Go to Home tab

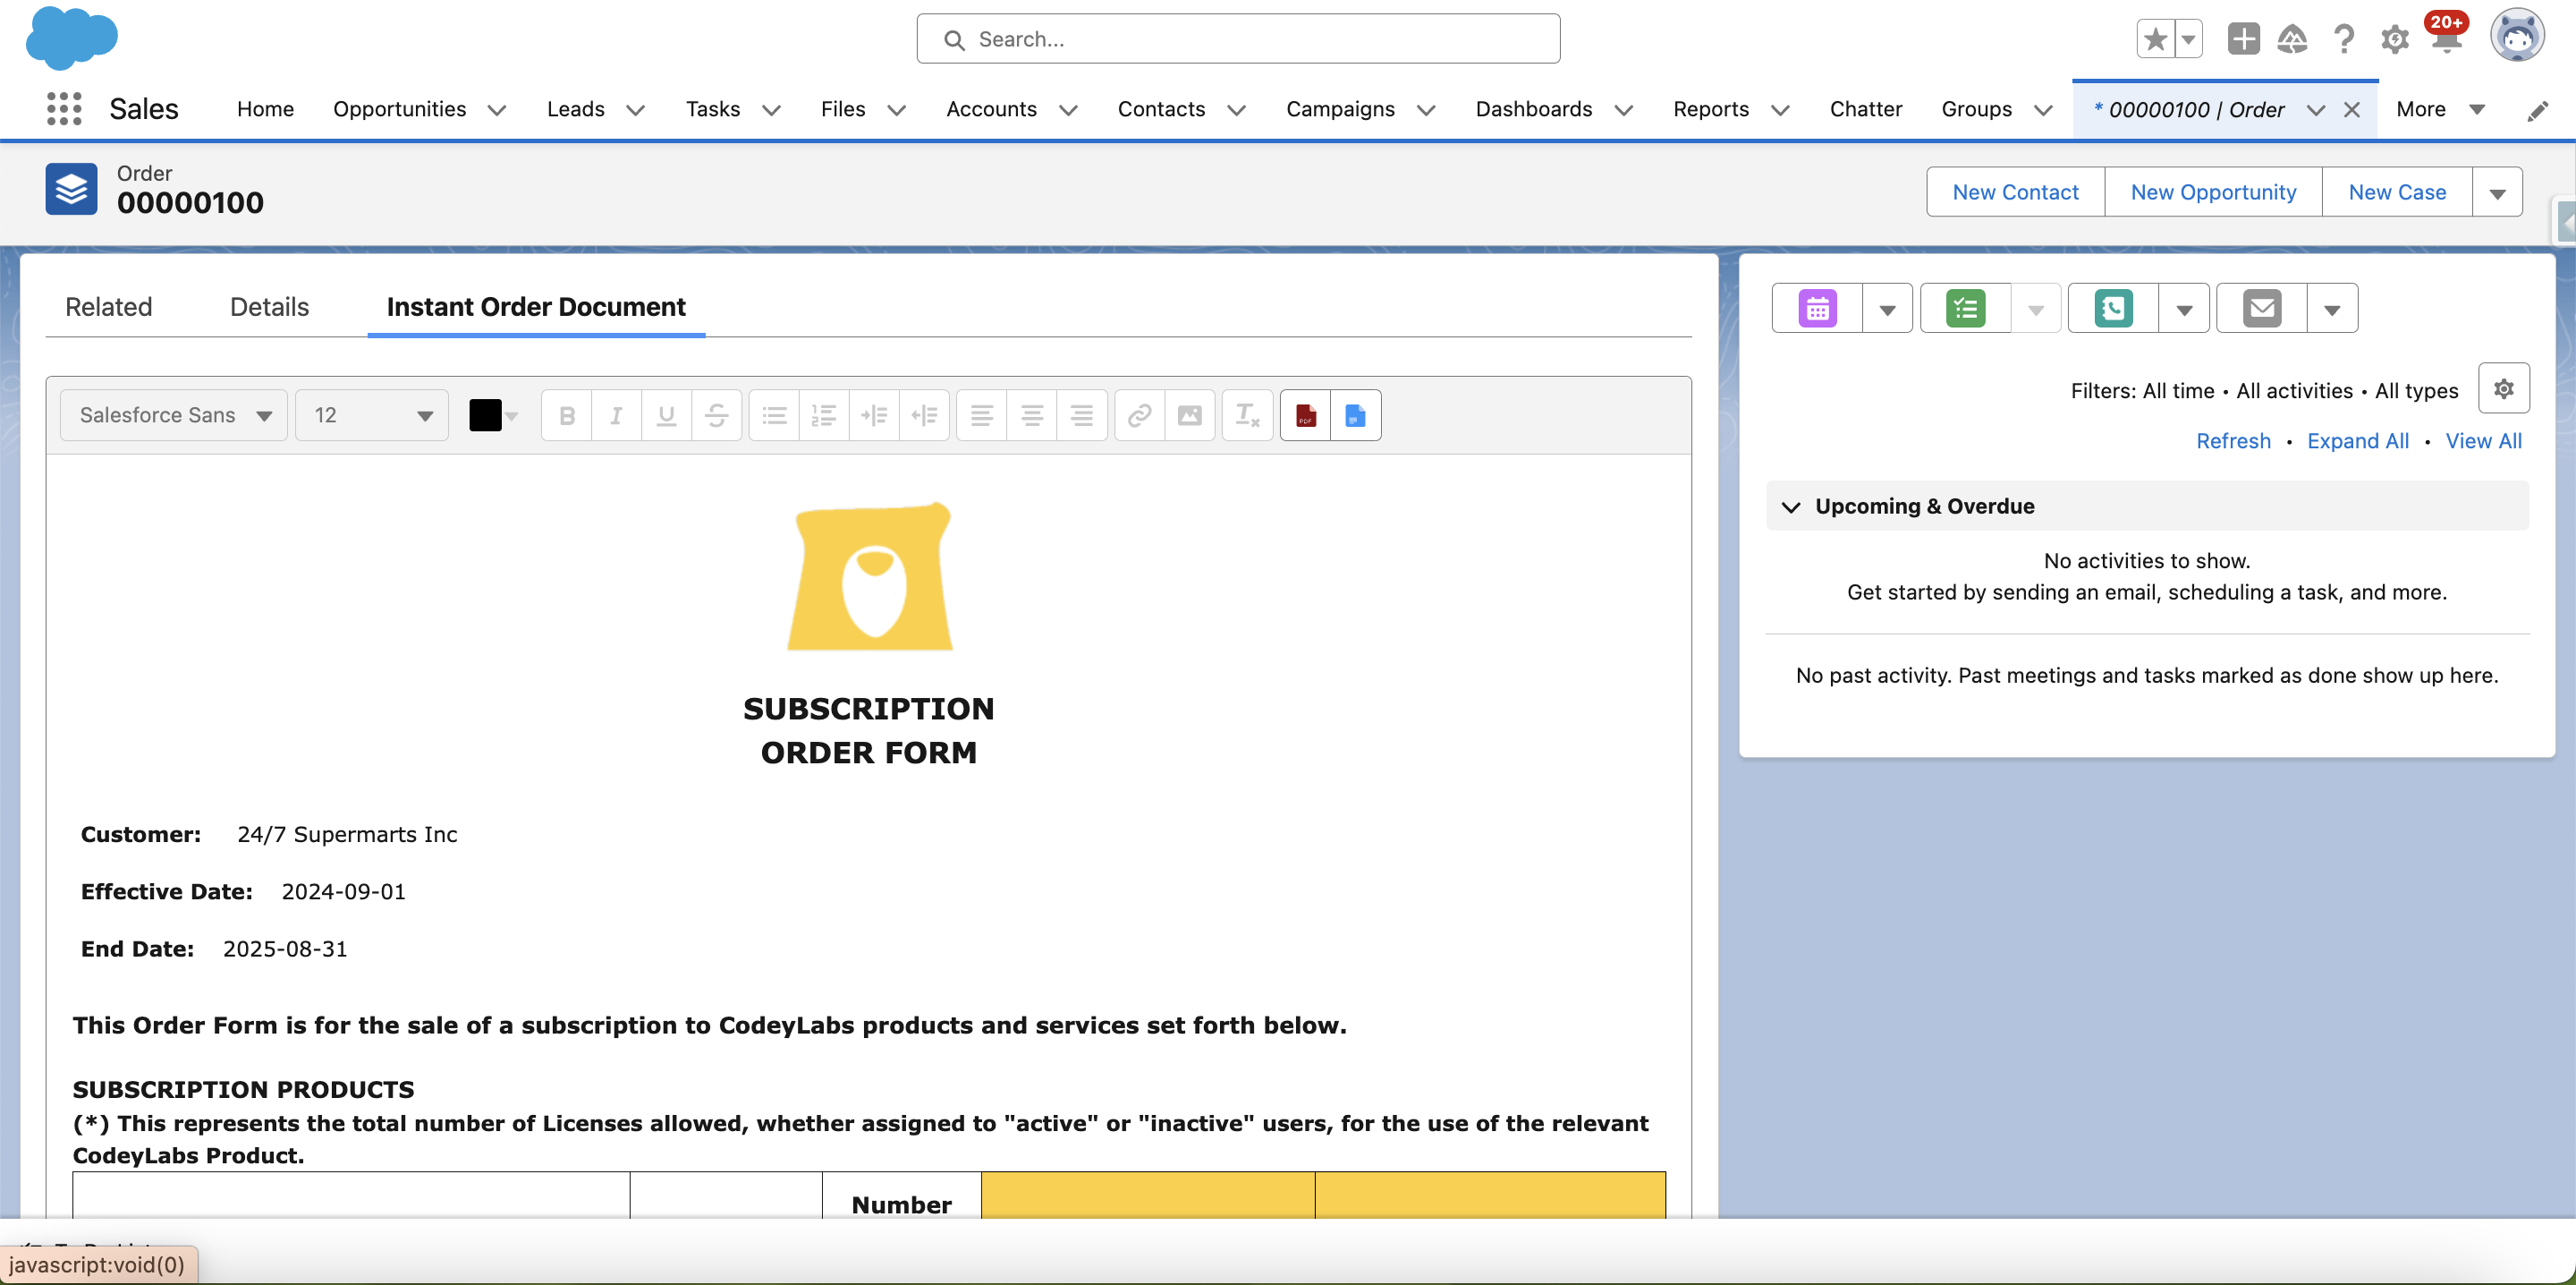tap(265, 109)
